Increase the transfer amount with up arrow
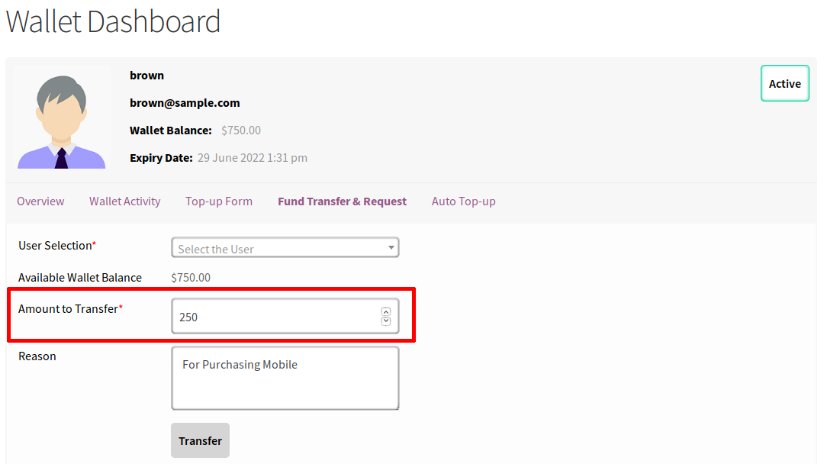Viewport: 824px width, 464px height. 385,311
